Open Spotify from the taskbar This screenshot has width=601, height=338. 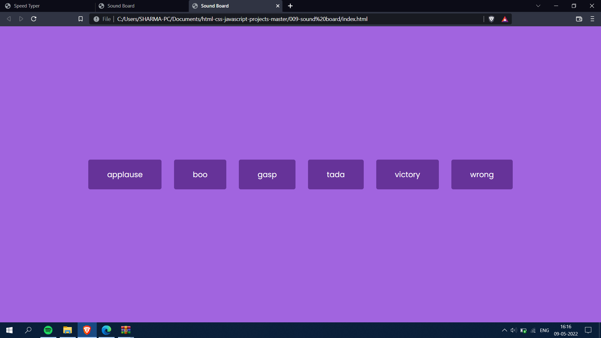pos(48,330)
